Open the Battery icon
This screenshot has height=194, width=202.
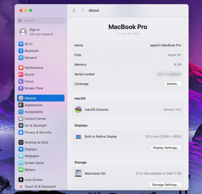click(x=21, y=170)
